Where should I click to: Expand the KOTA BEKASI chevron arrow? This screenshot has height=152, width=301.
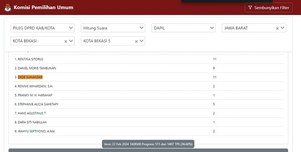[71, 41]
